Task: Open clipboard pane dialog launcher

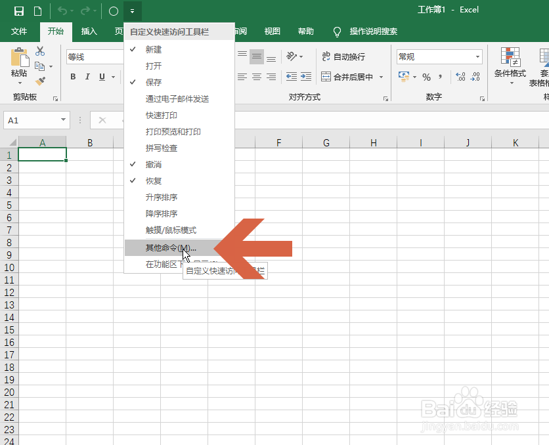Action: point(55,99)
